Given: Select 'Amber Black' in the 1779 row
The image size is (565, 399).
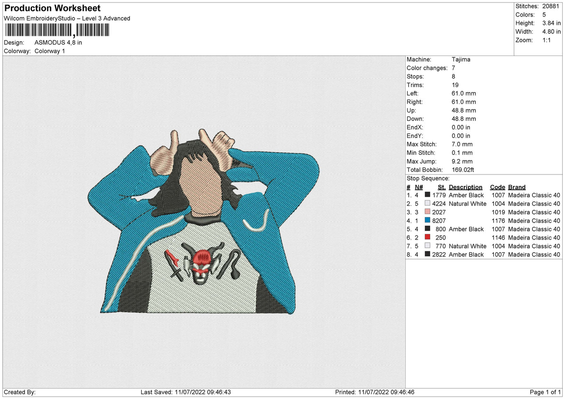Looking at the screenshot, I should coord(466,195).
